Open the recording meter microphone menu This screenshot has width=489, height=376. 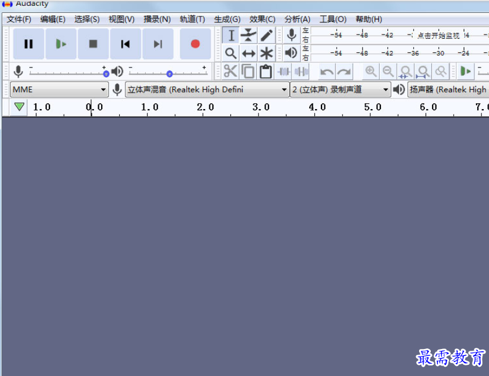[x=292, y=35]
